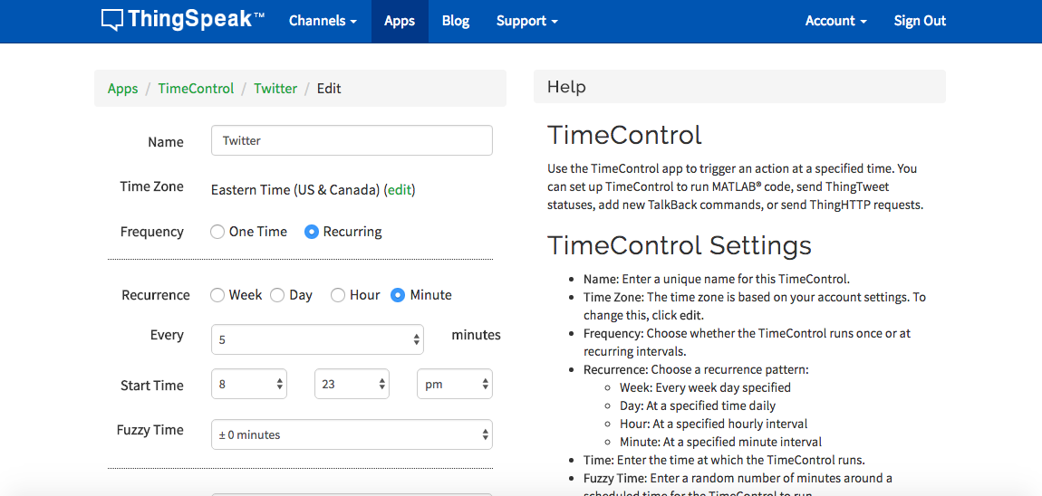Choose Hour recurrence radio button
The height and width of the screenshot is (496, 1042).
click(338, 295)
